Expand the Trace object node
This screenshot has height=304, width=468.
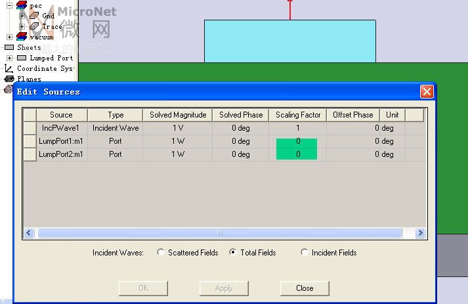point(22,26)
